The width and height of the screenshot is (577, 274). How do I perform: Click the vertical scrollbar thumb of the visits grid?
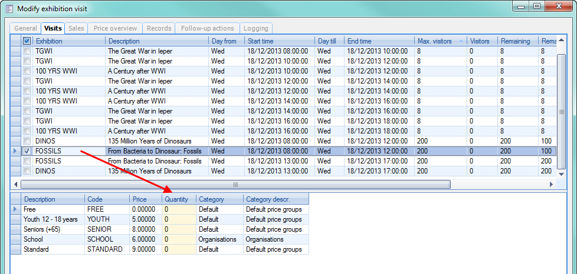coord(561,112)
